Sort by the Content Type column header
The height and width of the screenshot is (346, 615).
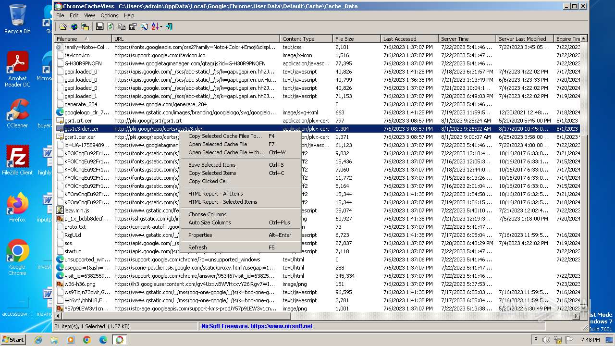coord(306,38)
